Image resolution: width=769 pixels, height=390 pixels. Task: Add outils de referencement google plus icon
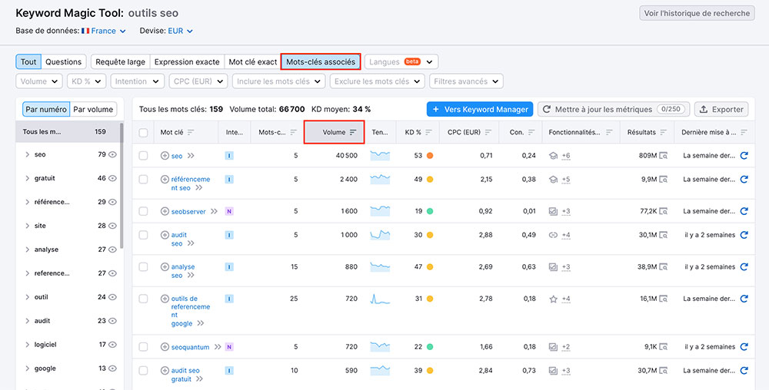coord(165,299)
